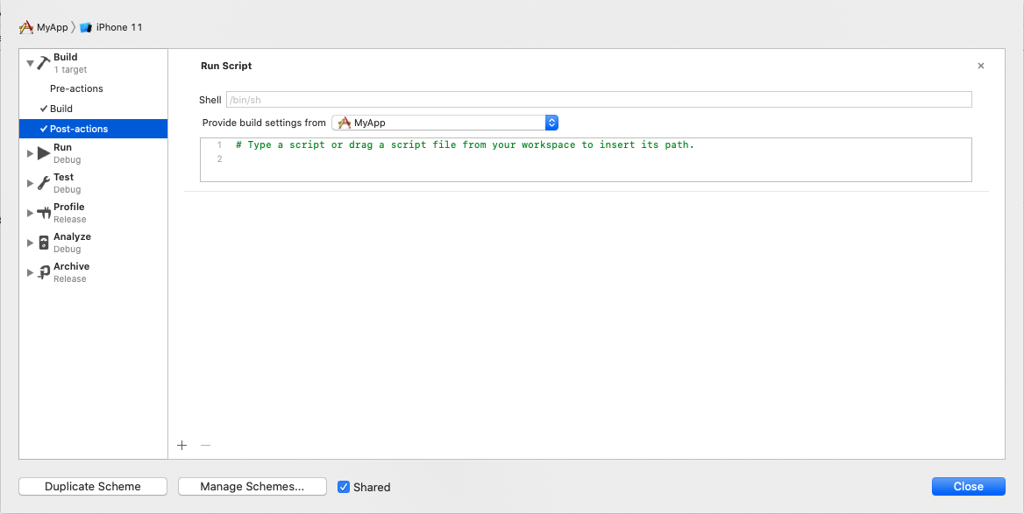Select the Post-actions item in sidebar

(x=79, y=129)
